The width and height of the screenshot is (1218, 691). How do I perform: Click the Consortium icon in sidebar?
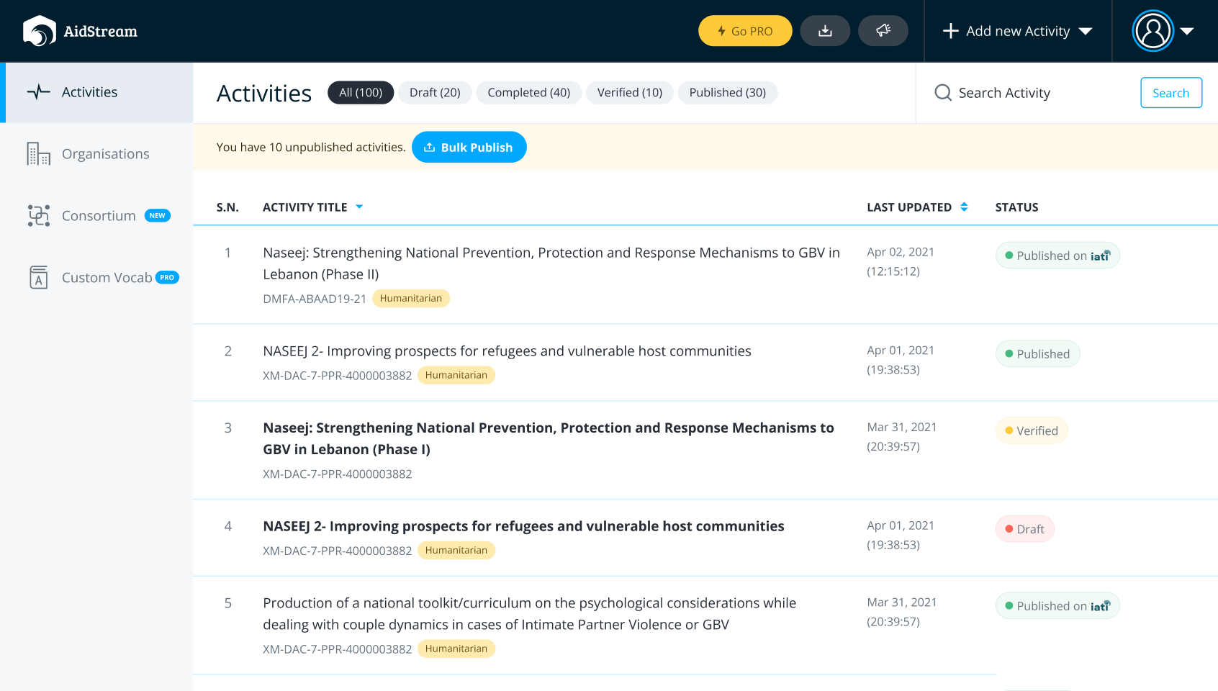38,215
